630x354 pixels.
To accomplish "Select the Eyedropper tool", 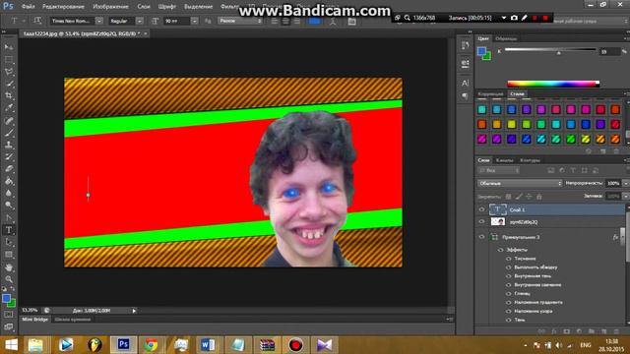I will 9,108.
